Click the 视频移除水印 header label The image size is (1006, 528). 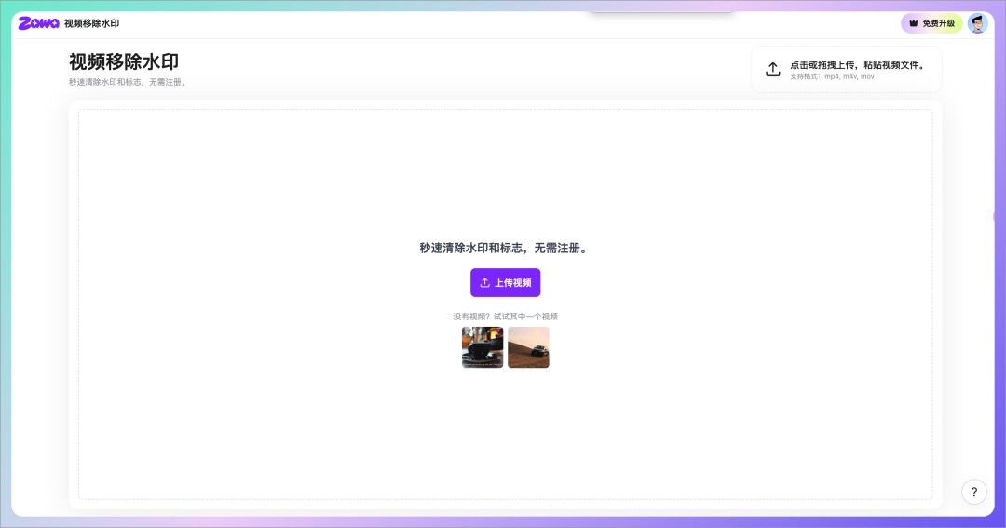click(x=91, y=23)
